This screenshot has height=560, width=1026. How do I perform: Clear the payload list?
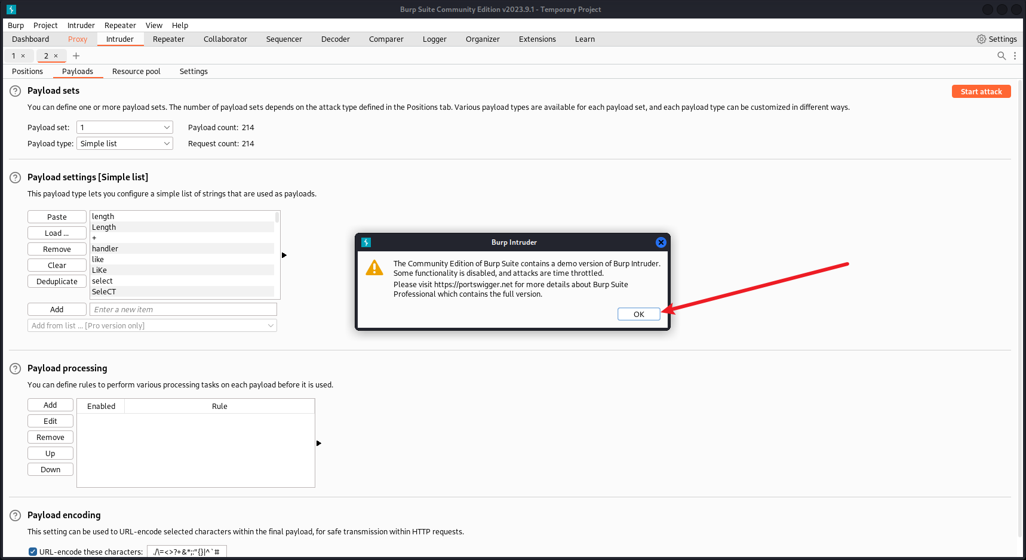point(57,265)
